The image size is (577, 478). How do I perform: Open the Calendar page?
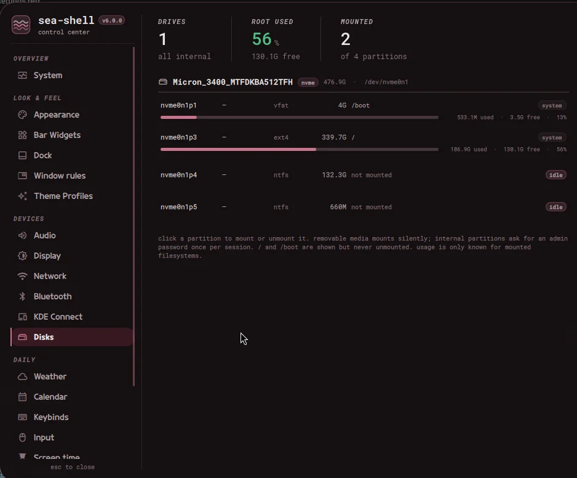(72, 397)
